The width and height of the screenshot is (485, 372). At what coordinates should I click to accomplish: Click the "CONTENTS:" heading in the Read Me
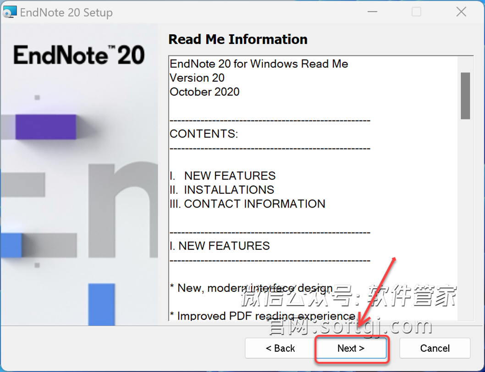click(x=204, y=134)
